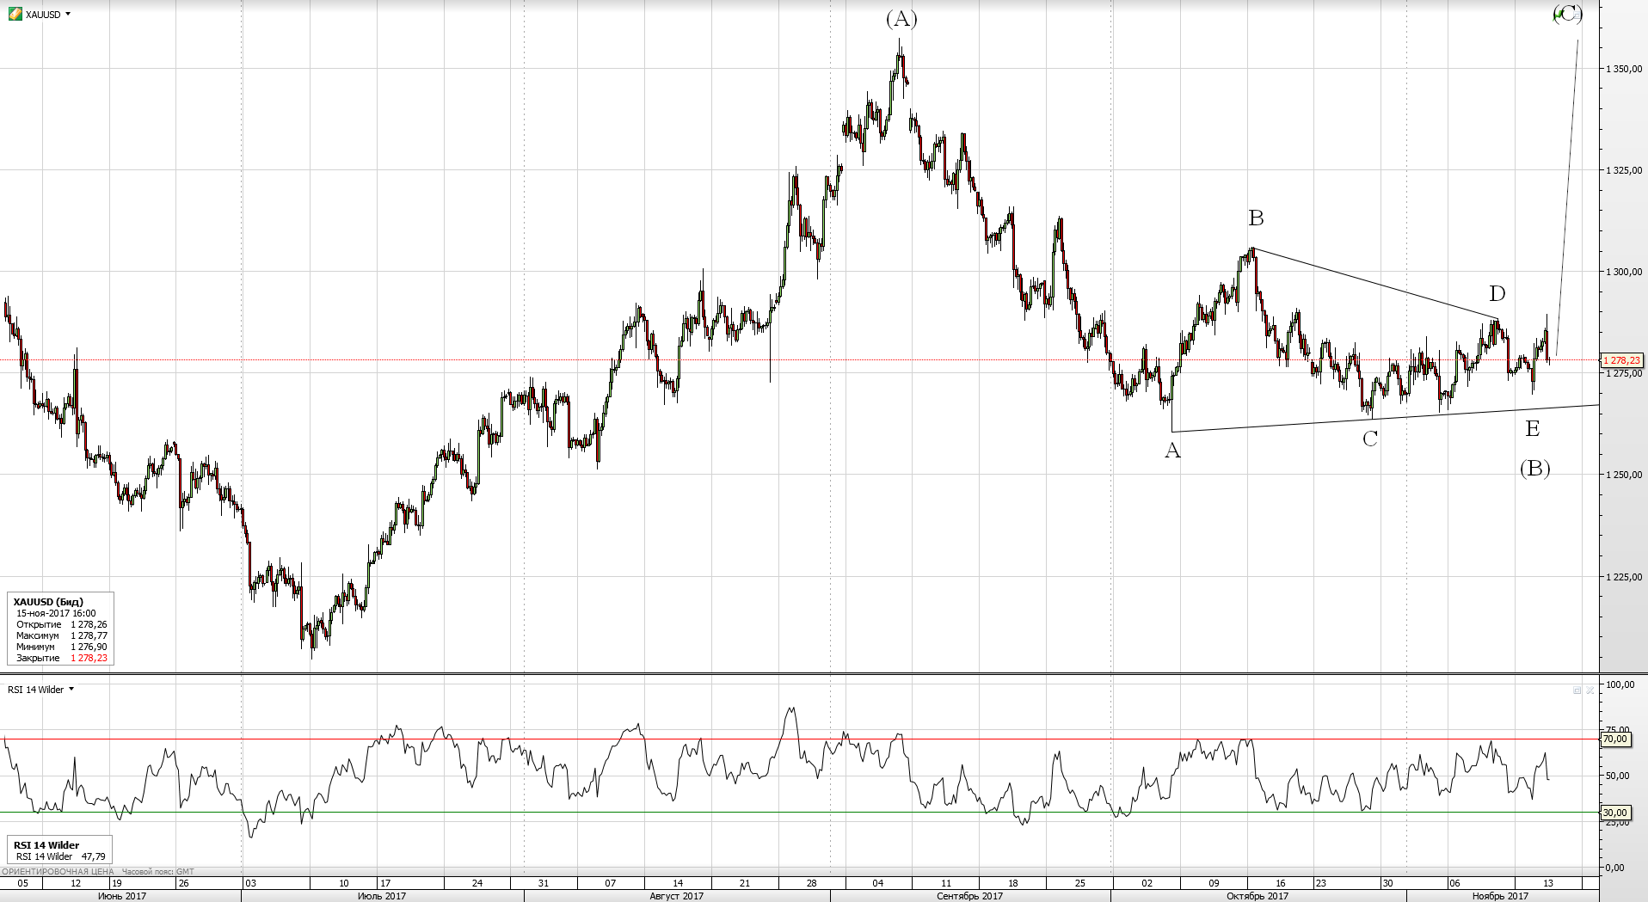Click Сентябрь 2017 on the time axis

point(969,896)
